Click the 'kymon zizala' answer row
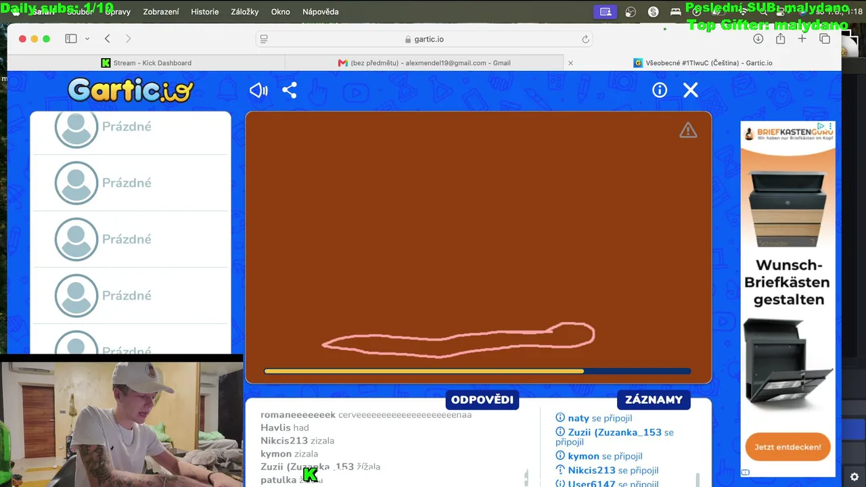Image resolution: width=866 pixels, height=487 pixels. click(290, 454)
